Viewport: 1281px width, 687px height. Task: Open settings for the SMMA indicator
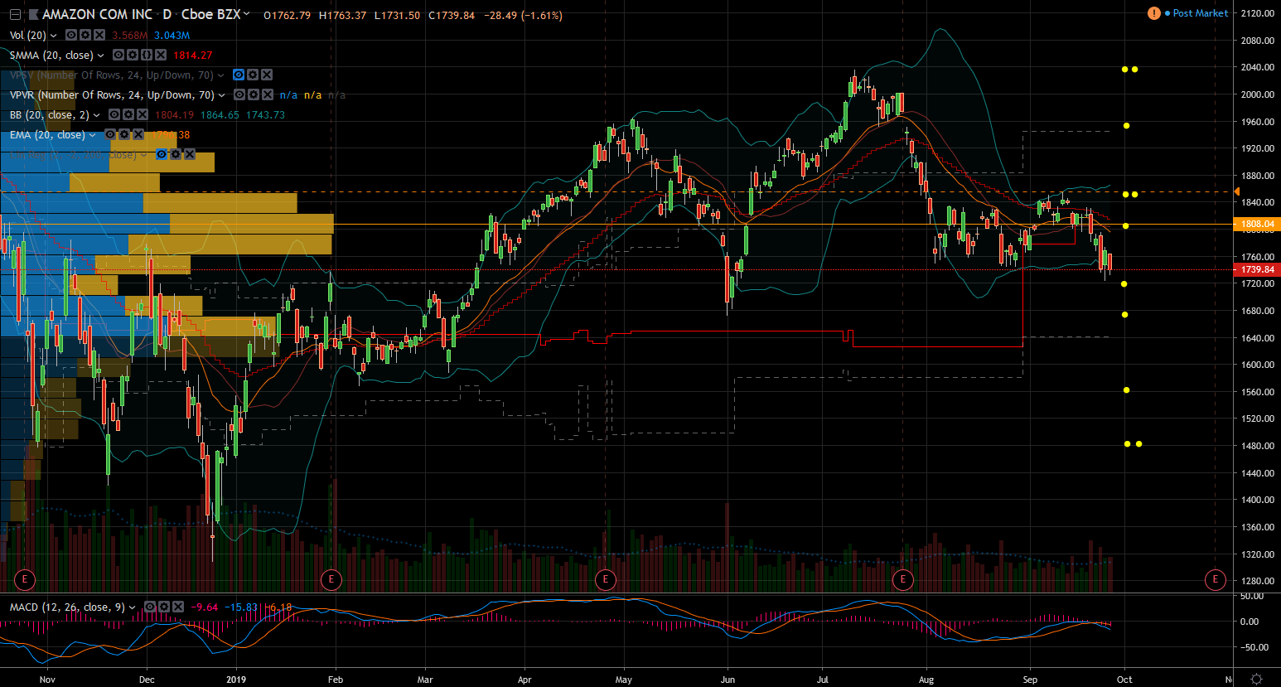pyautogui.click(x=133, y=55)
